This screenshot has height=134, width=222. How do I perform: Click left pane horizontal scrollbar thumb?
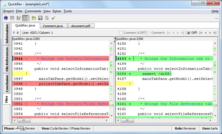pyautogui.click(x=24, y=120)
